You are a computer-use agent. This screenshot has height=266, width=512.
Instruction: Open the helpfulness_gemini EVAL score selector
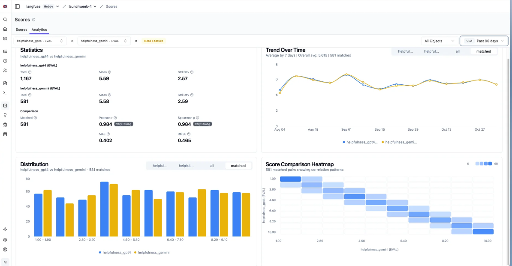104,41
